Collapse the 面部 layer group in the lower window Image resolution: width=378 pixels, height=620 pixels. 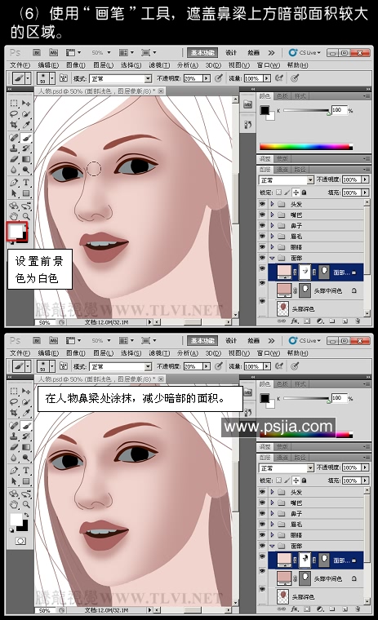[x=272, y=546]
